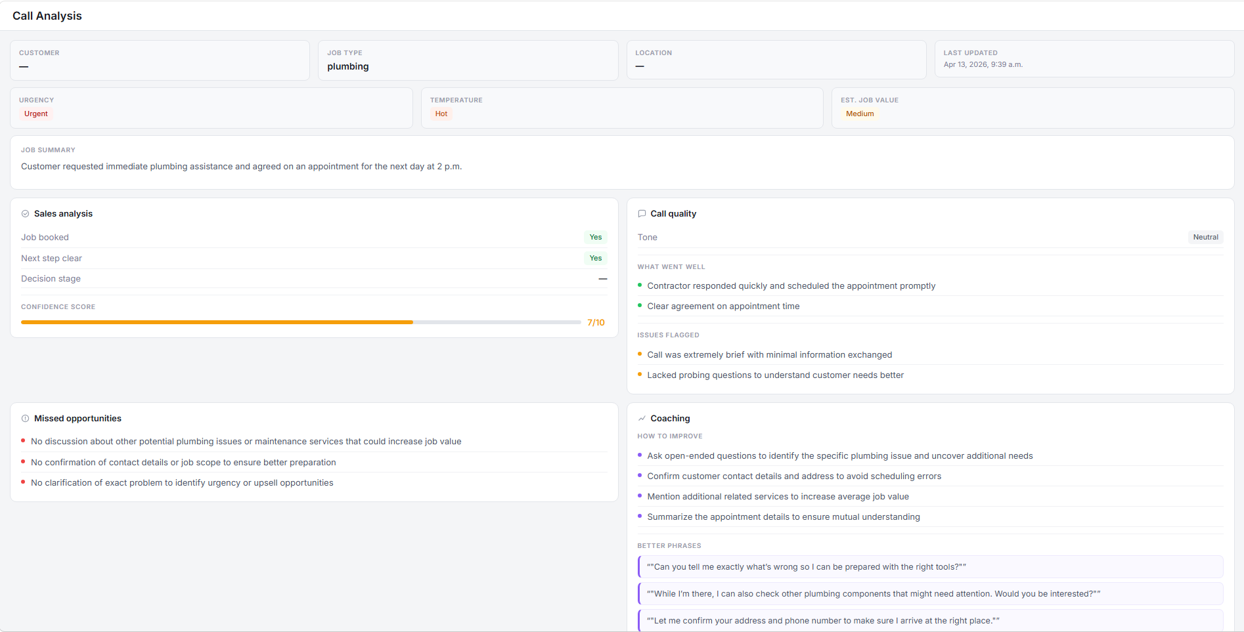Click the Yes badge beside Next step clear
This screenshot has width=1244, height=632.
(x=596, y=259)
